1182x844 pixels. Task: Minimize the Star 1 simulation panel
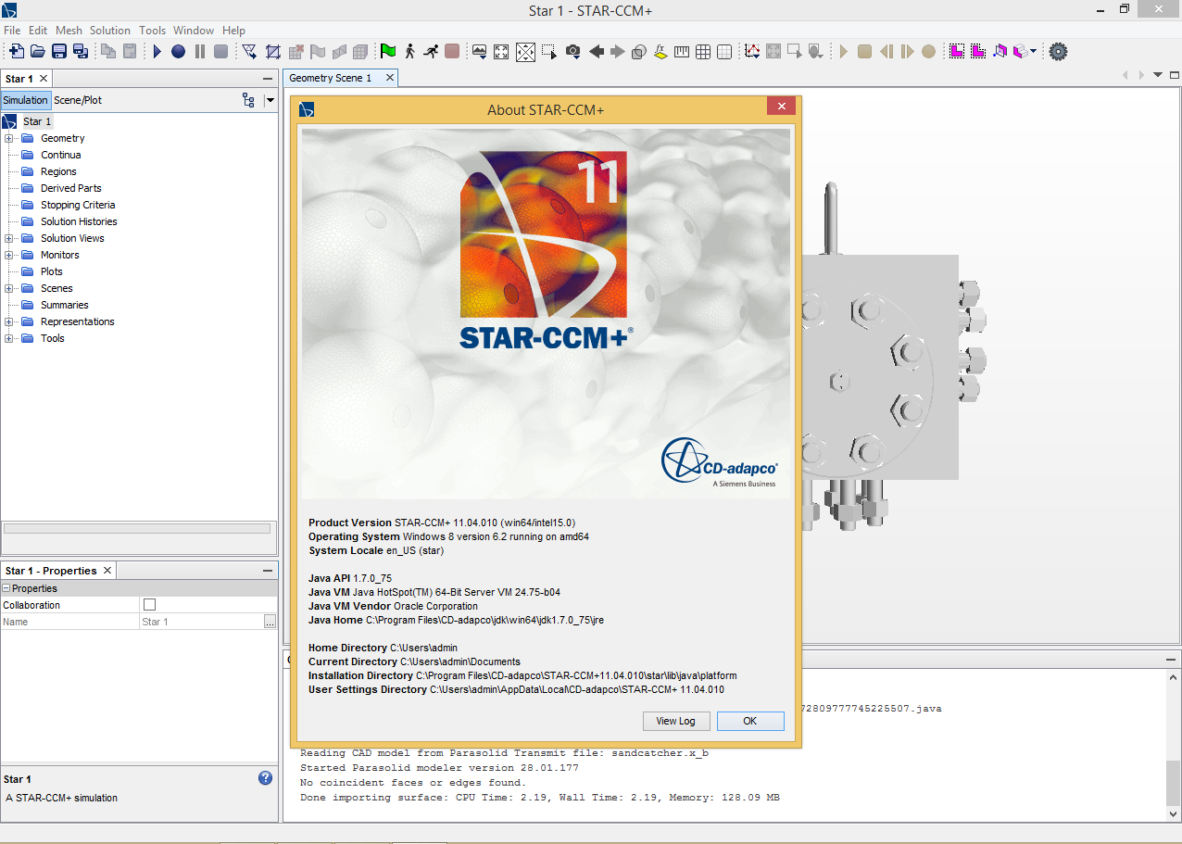(x=268, y=79)
